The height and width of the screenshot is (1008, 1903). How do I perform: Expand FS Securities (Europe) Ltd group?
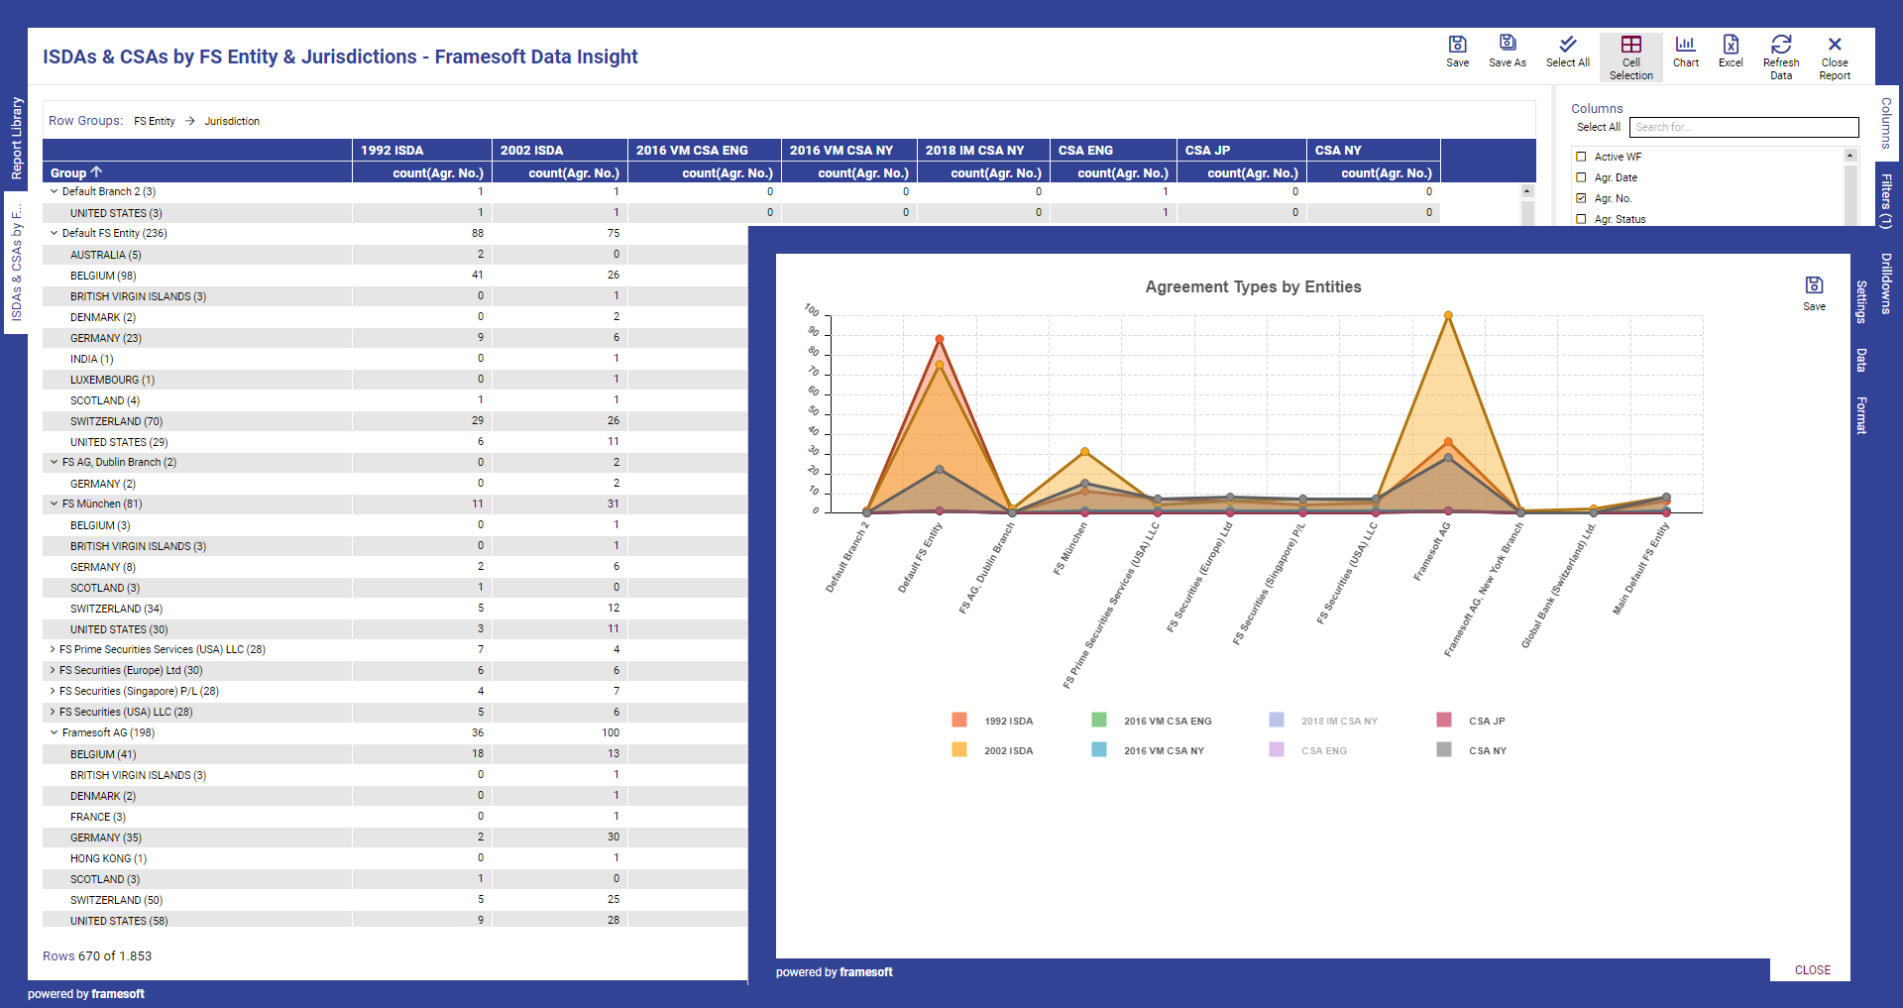pyautogui.click(x=53, y=670)
